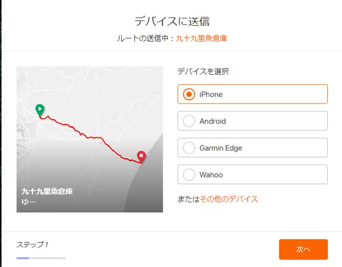Screen dimensions: 342x267
Task: Select the Android radio button
Action: click(189, 121)
